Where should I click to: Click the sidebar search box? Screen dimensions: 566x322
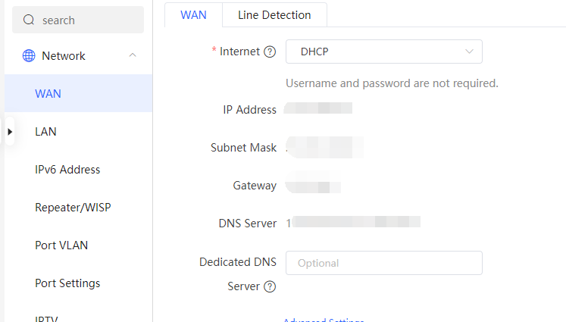tap(78, 20)
